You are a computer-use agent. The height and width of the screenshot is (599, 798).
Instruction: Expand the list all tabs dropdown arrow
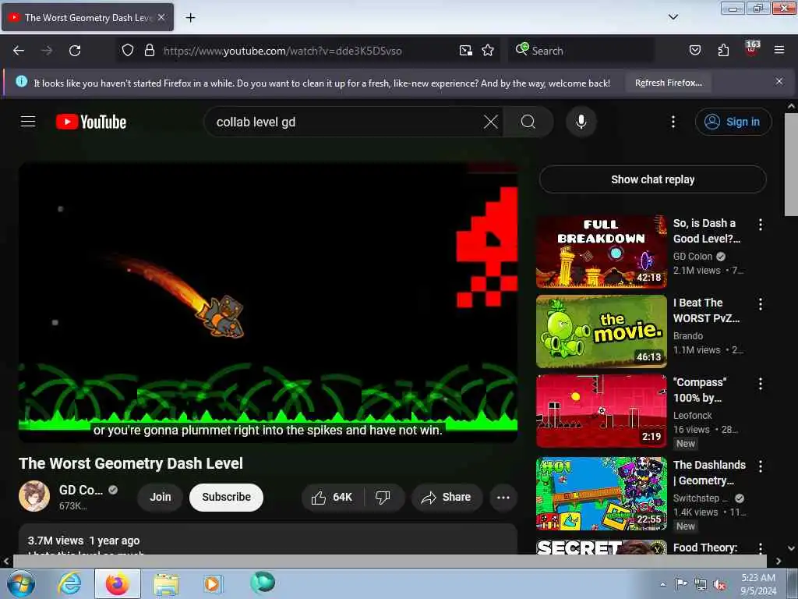tap(673, 17)
